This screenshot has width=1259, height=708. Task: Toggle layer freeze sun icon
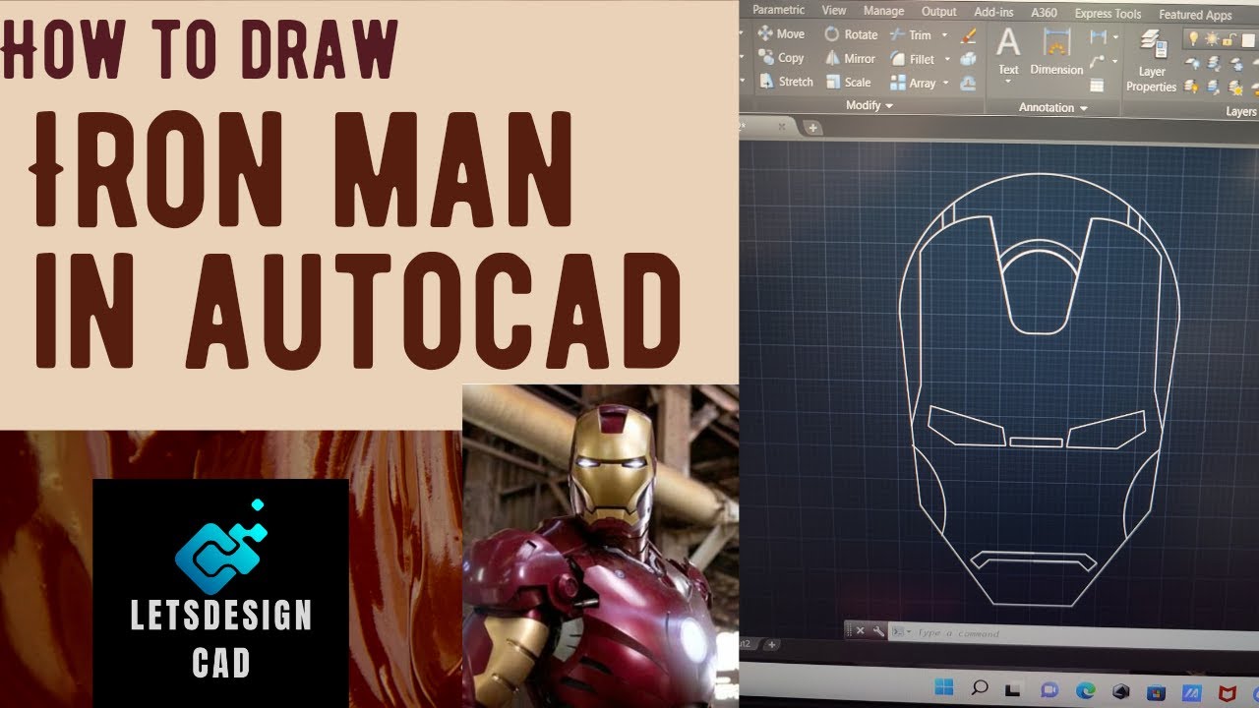[x=1210, y=39]
